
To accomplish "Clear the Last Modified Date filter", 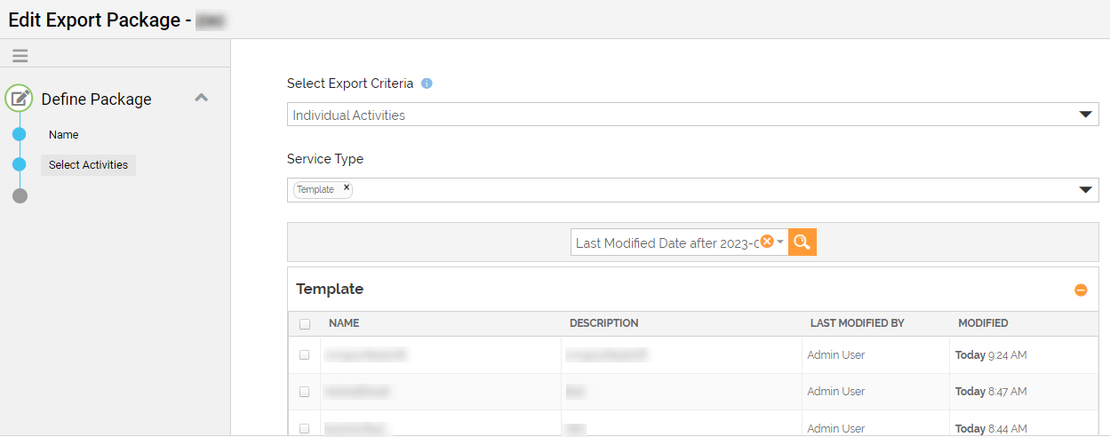I will click(x=767, y=242).
